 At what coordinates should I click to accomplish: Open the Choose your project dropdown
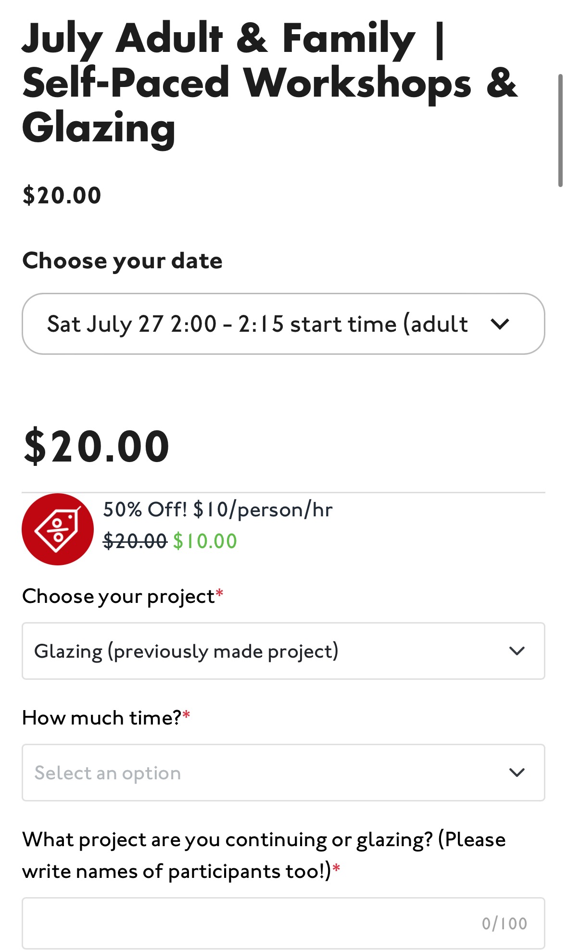pyautogui.click(x=269, y=651)
